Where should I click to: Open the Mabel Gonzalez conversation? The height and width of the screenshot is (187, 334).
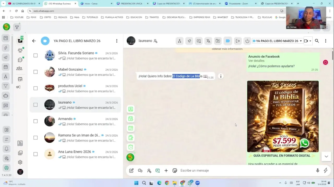click(x=75, y=72)
